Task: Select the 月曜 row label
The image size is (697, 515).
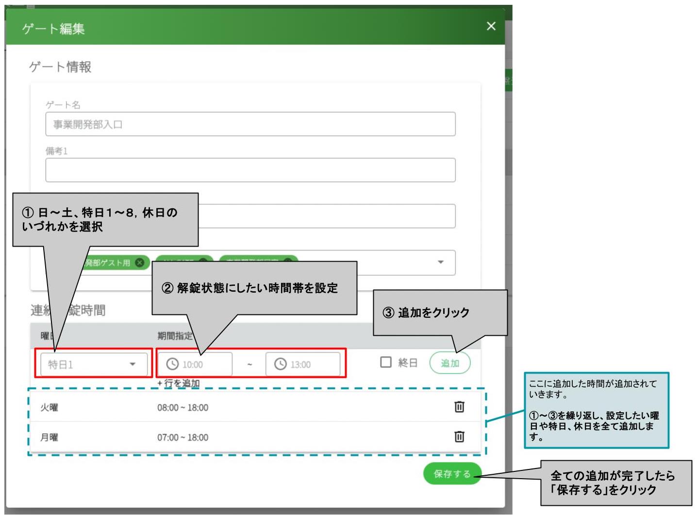Action: coord(49,437)
